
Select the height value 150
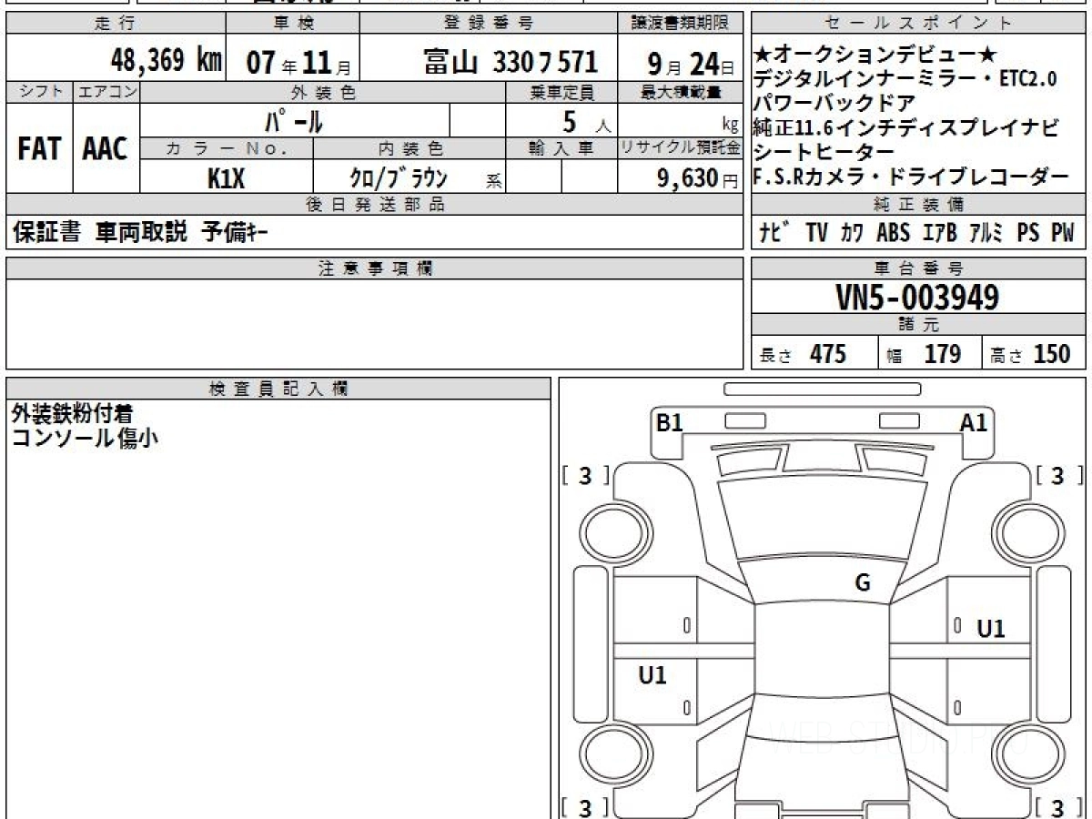[x=1052, y=354]
